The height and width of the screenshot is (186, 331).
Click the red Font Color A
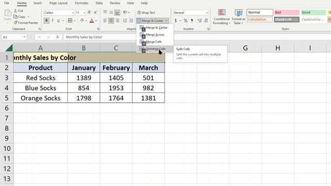click(x=92, y=21)
